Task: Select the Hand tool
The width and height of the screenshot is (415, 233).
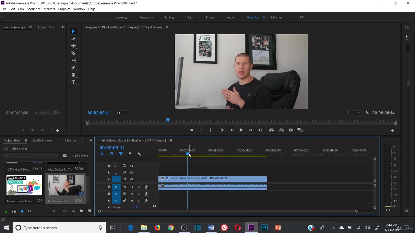Action: point(73,75)
